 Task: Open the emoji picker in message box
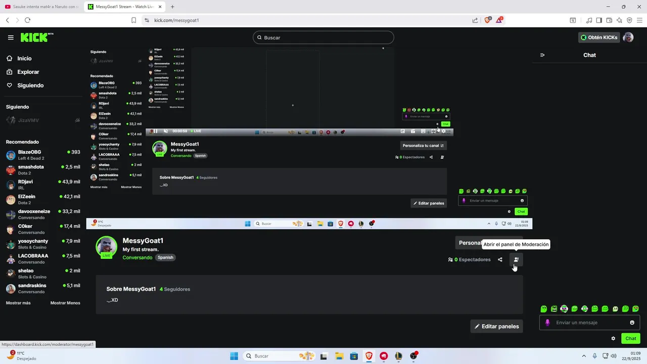[632, 323]
